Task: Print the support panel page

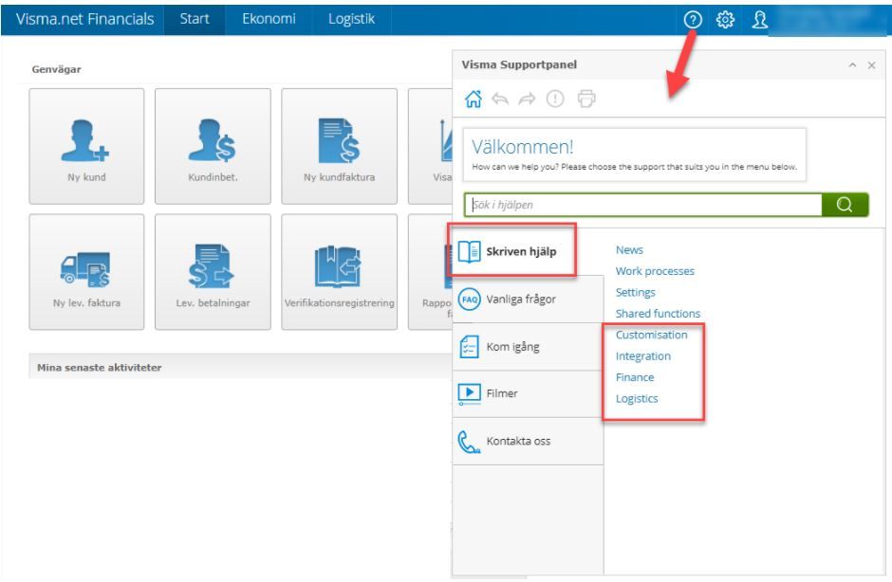Action: tap(585, 99)
